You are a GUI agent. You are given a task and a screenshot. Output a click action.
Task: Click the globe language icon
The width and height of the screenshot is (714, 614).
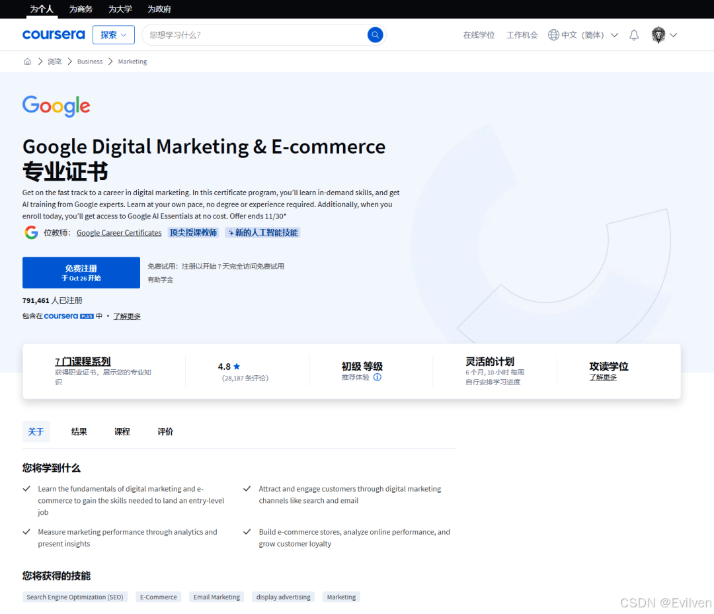(x=553, y=35)
